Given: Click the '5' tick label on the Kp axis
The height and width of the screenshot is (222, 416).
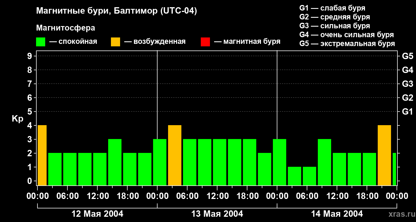Looking at the screenshot, I should pos(30,112).
